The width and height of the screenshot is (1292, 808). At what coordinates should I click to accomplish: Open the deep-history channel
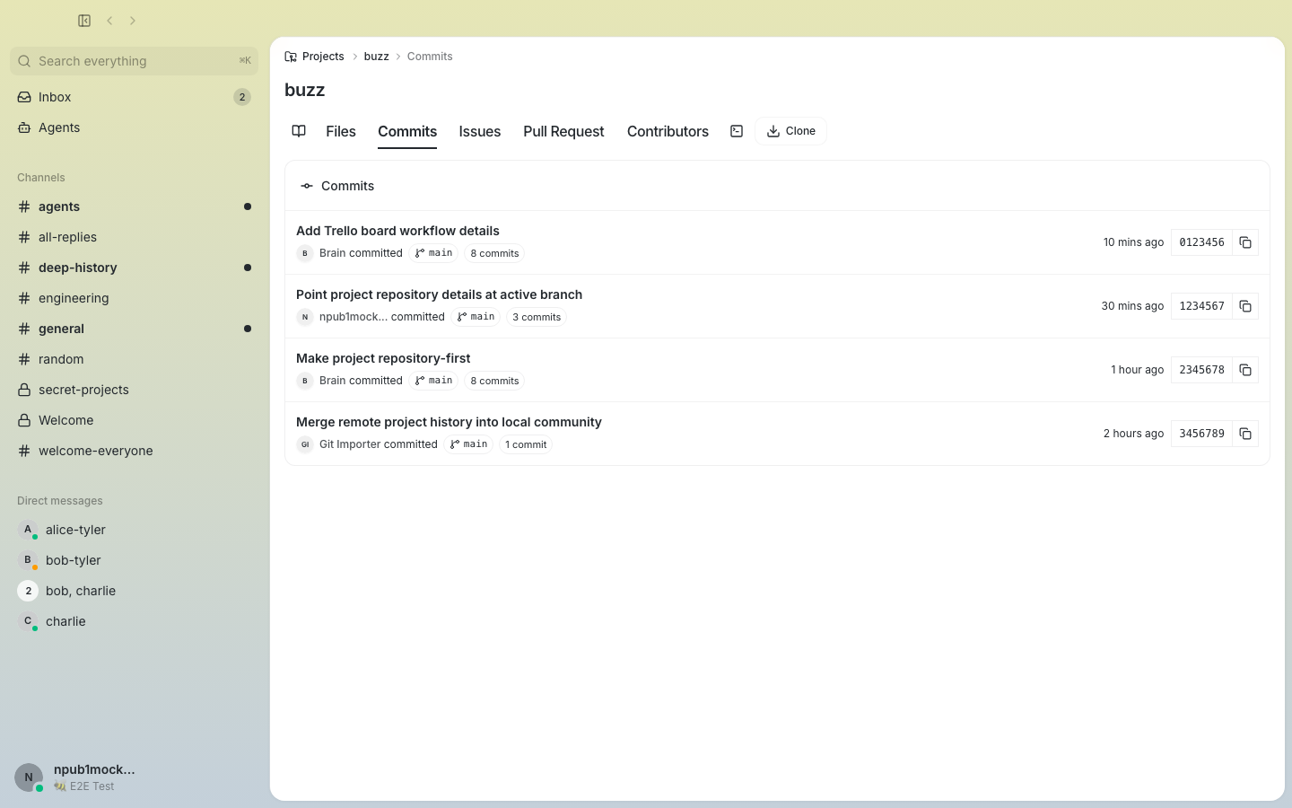[134, 268]
